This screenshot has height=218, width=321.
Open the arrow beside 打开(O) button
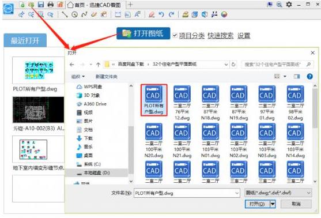click(273, 204)
